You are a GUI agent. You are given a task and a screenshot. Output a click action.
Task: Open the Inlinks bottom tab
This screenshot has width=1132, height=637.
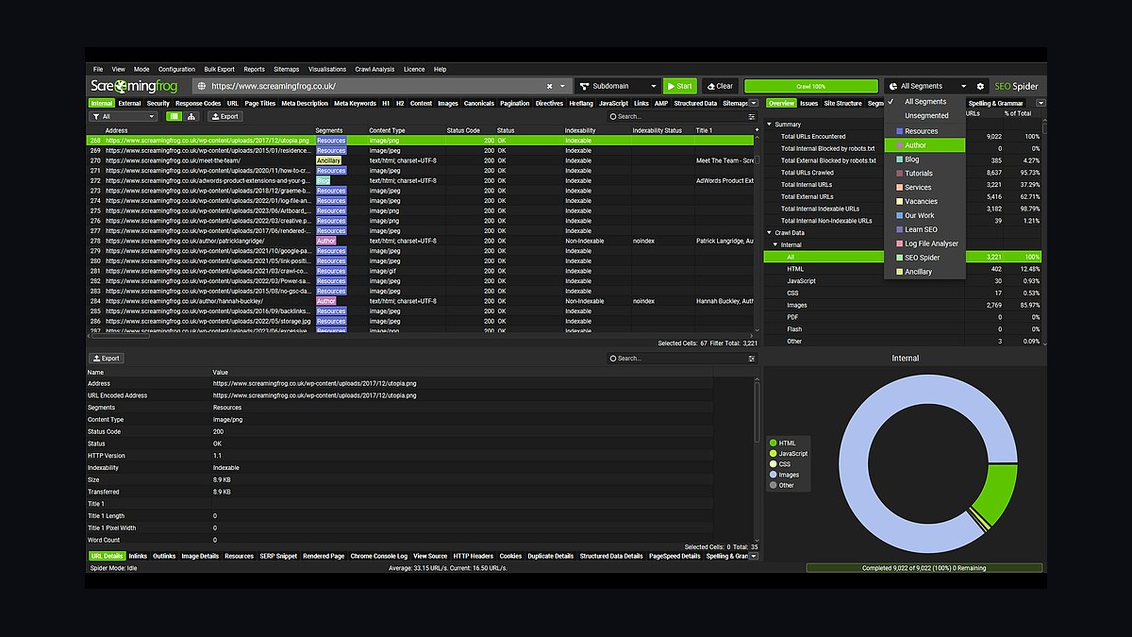[x=138, y=556]
